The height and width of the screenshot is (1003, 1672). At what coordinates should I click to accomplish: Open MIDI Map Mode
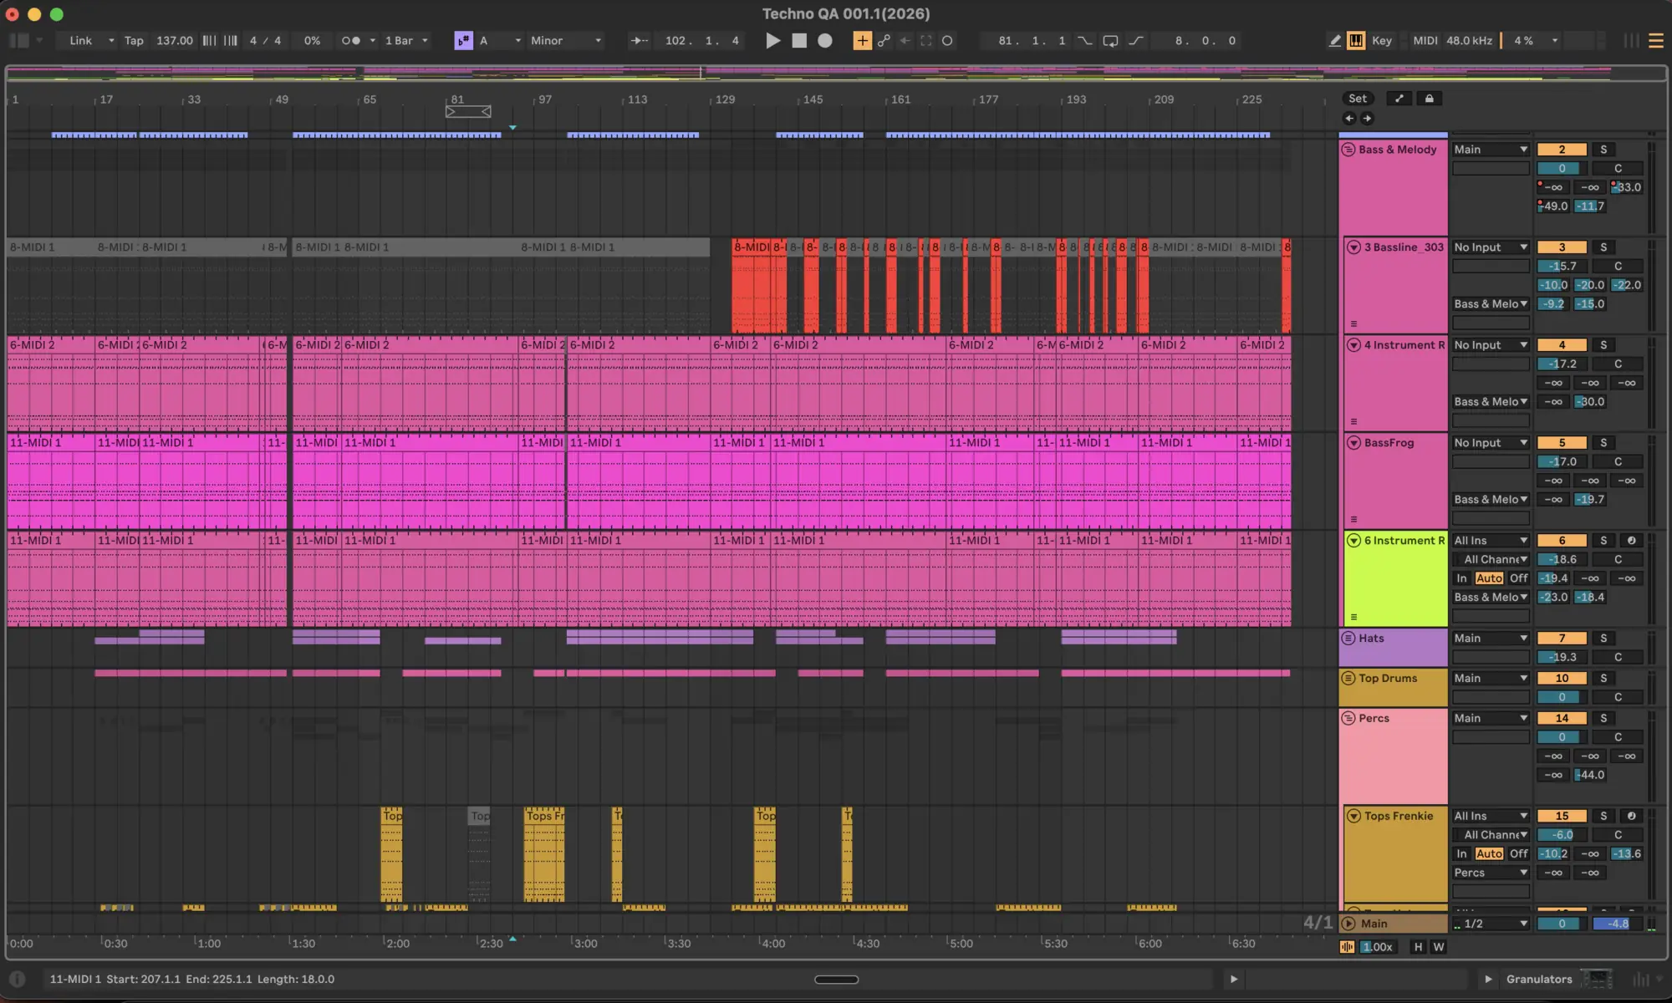click(1425, 40)
